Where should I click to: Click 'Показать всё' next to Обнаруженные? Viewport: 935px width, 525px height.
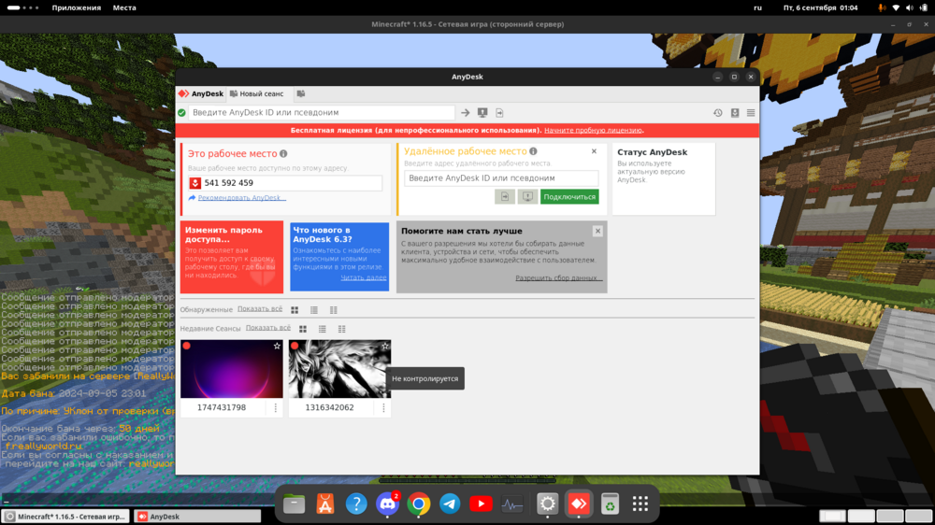tap(260, 309)
